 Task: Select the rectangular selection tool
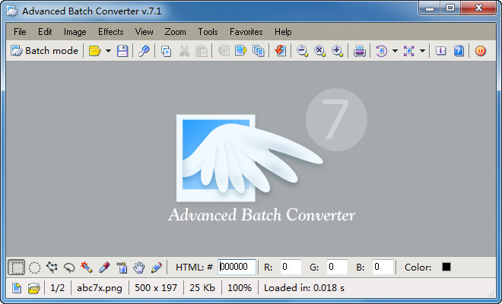16,268
